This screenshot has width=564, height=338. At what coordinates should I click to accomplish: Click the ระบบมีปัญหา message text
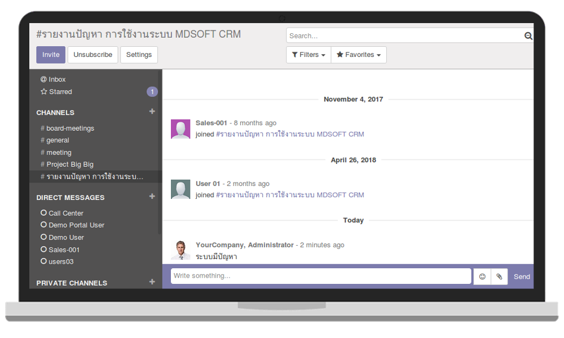click(216, 256)
